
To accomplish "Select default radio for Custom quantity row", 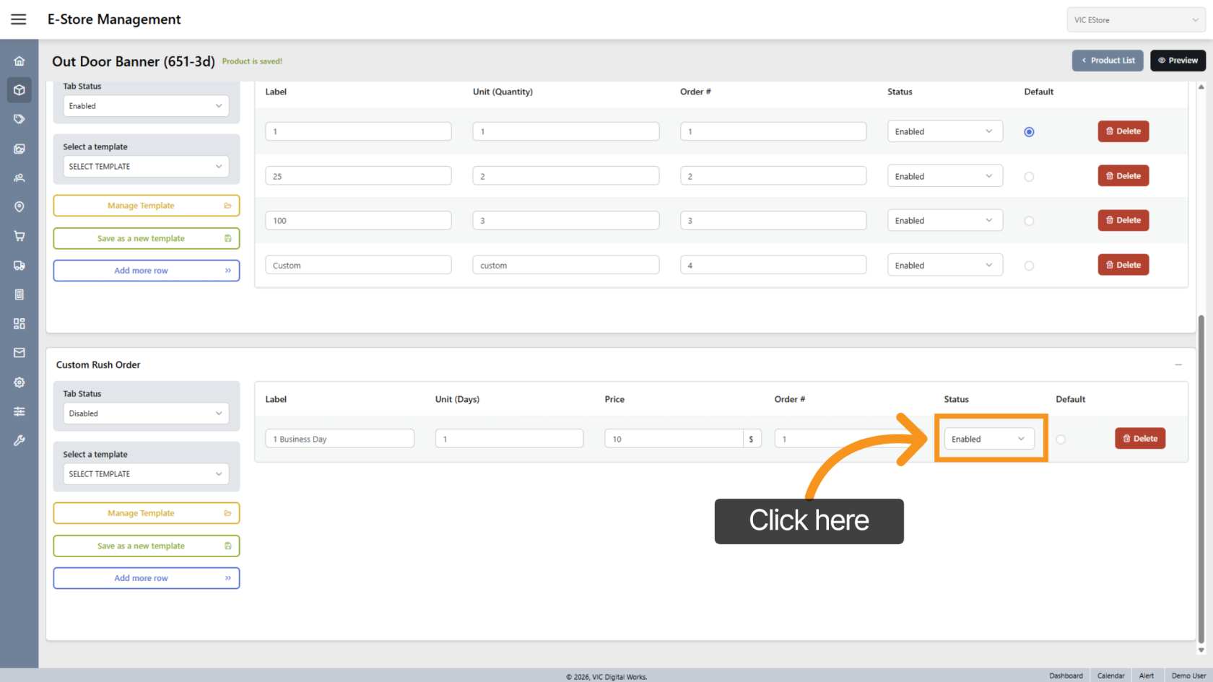I will 1029,266.
